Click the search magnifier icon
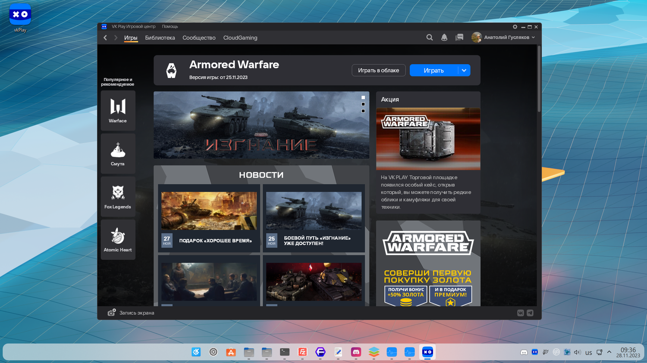Viewport: 647px width, 363px height. [430, 37]
